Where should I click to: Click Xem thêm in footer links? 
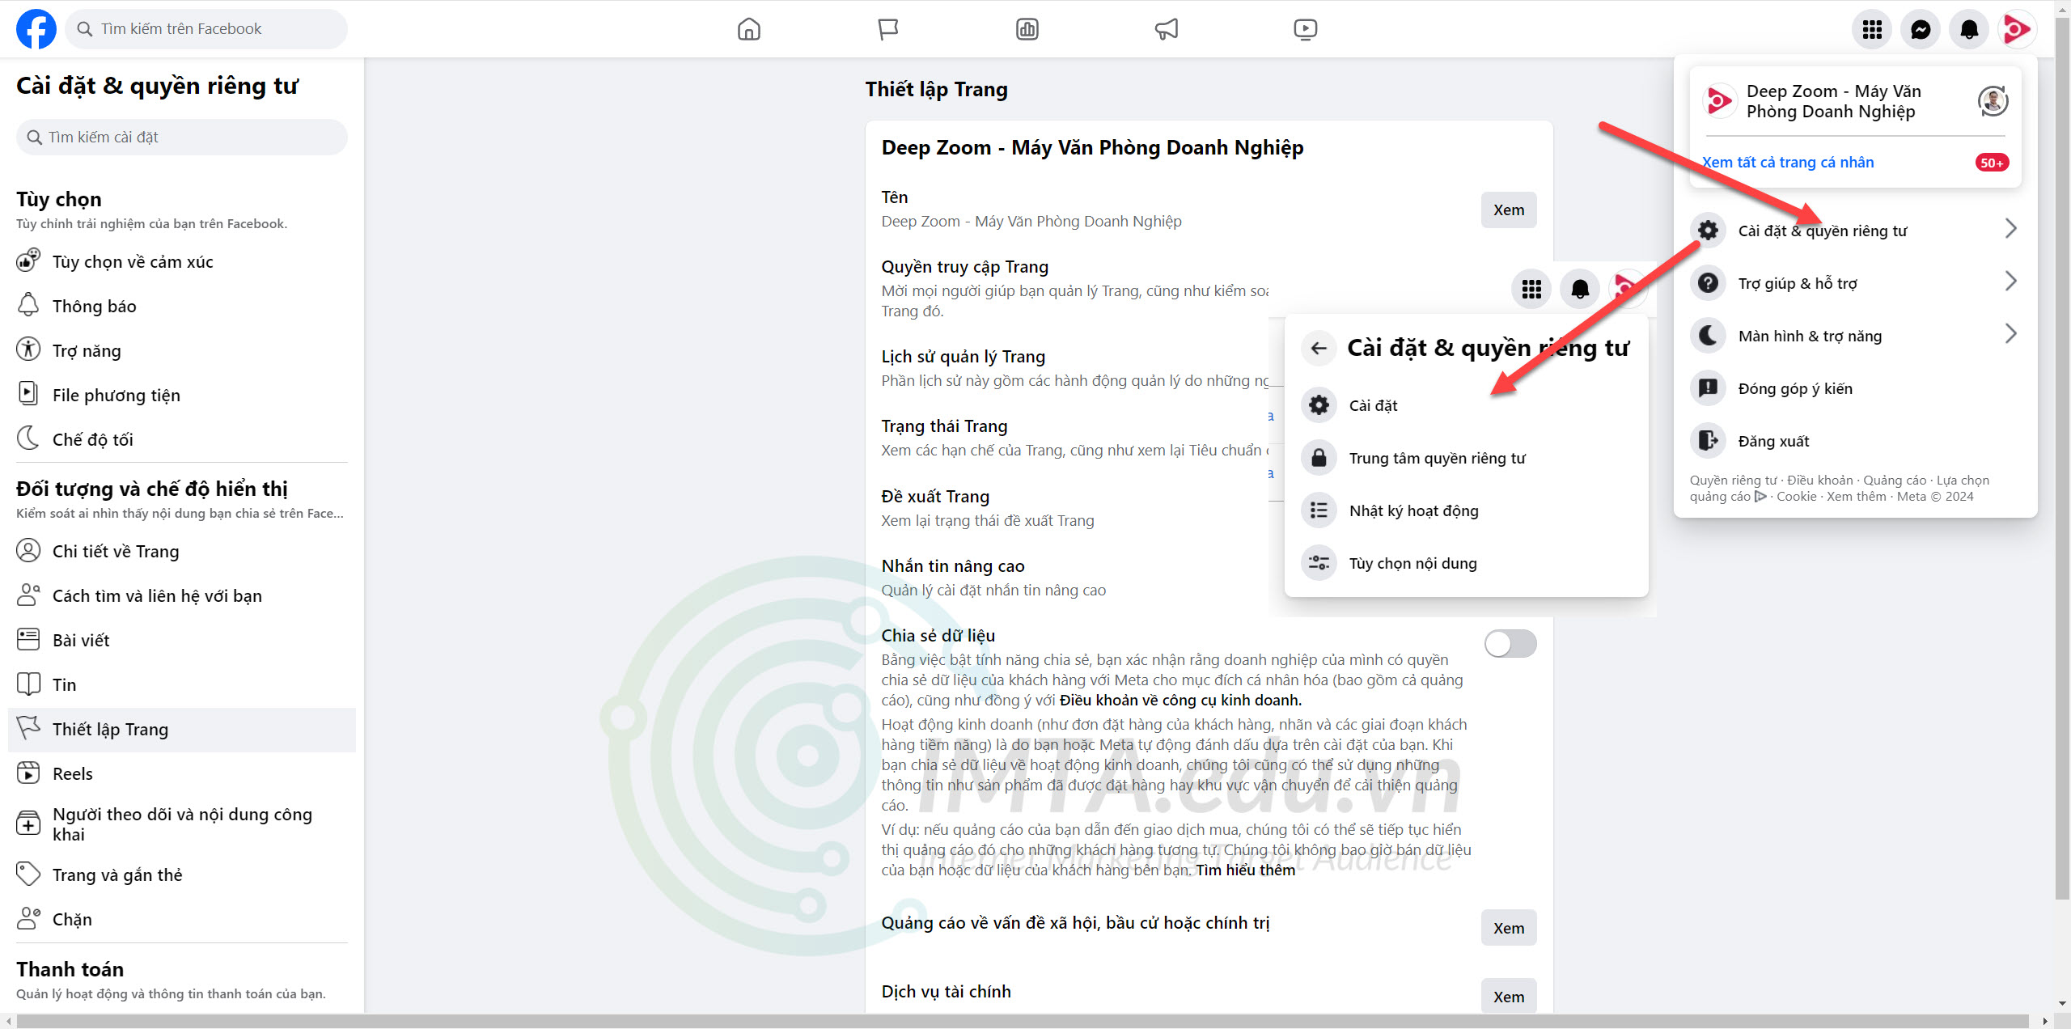pos(1856,496)
